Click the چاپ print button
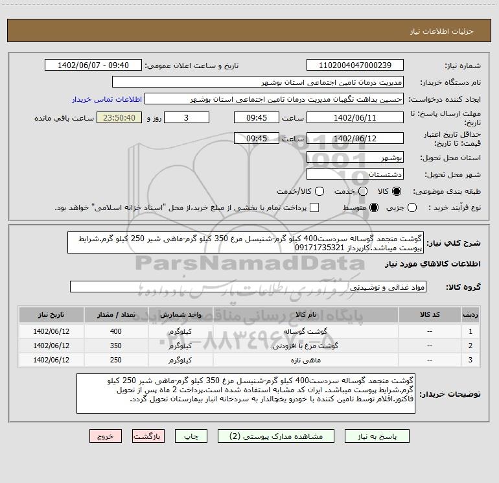The image size is (499, 483). coord(191,436)
